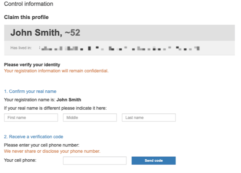Click the 'Control information' title
The height and width of the screenshot is (173, 241).
point(29,4)
